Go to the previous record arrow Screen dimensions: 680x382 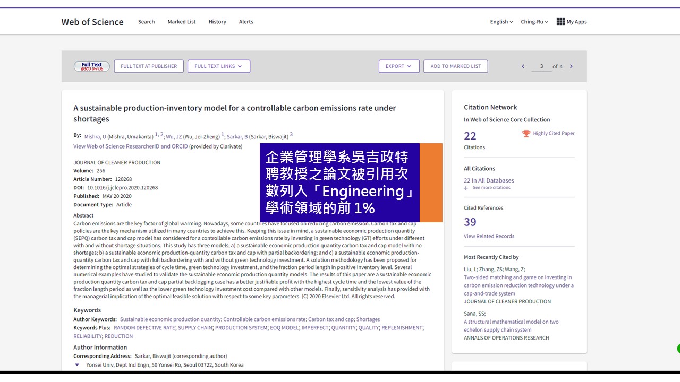point(523,66)
